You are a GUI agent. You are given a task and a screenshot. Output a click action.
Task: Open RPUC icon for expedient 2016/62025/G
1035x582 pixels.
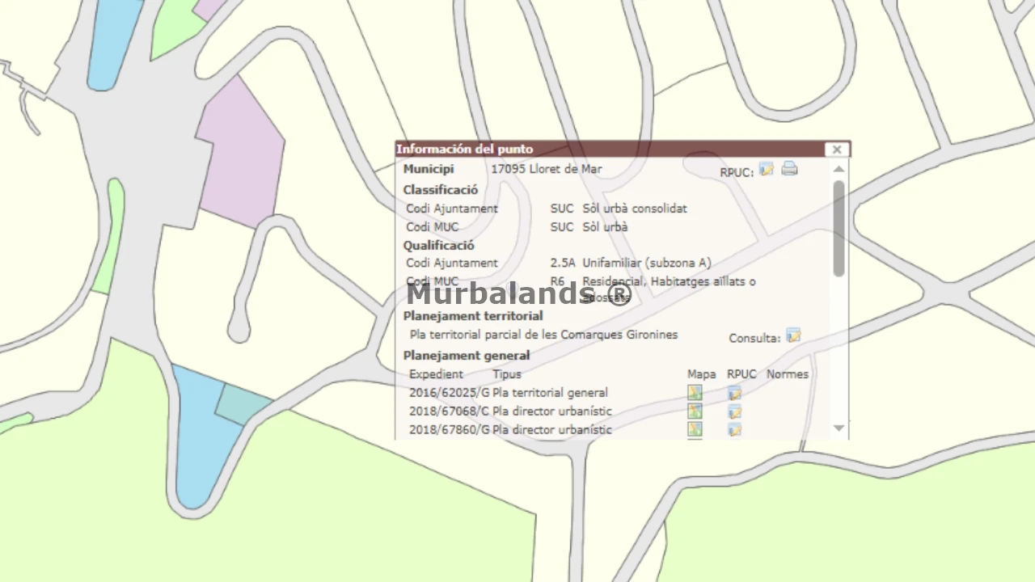734,393
